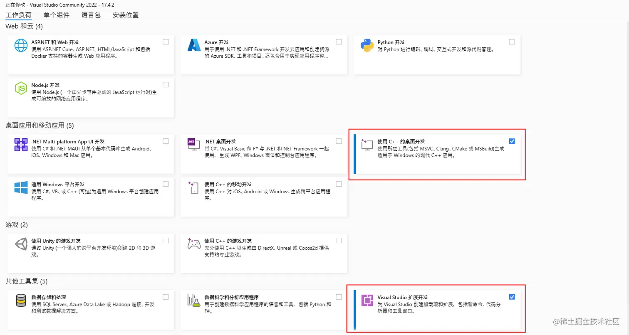Uncheck Visual Studio 扩展开发 checkbox
629x335 pixels.
click(x=512, y=297)
